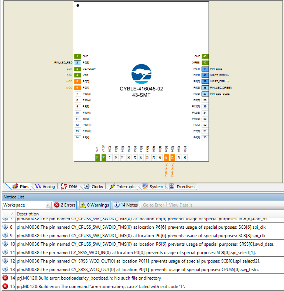Click the red error icon on row 14

tap(5, 278)
